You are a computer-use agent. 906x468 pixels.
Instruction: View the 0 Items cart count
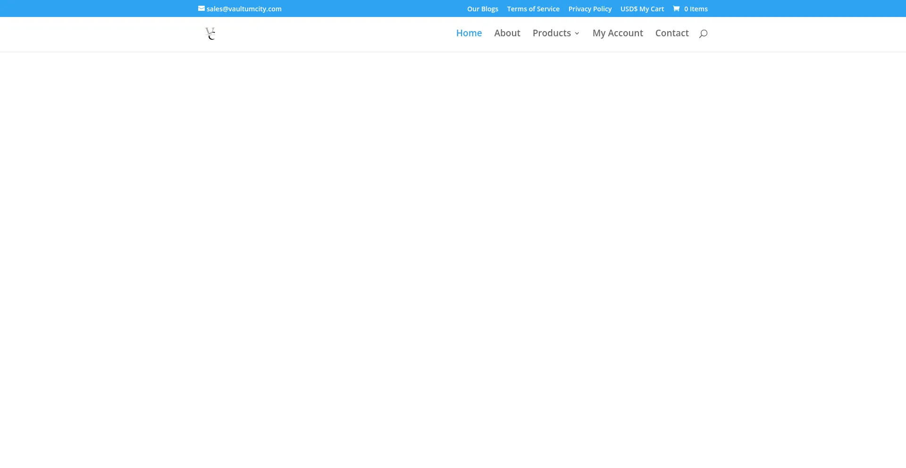click(x=696, y=9)
